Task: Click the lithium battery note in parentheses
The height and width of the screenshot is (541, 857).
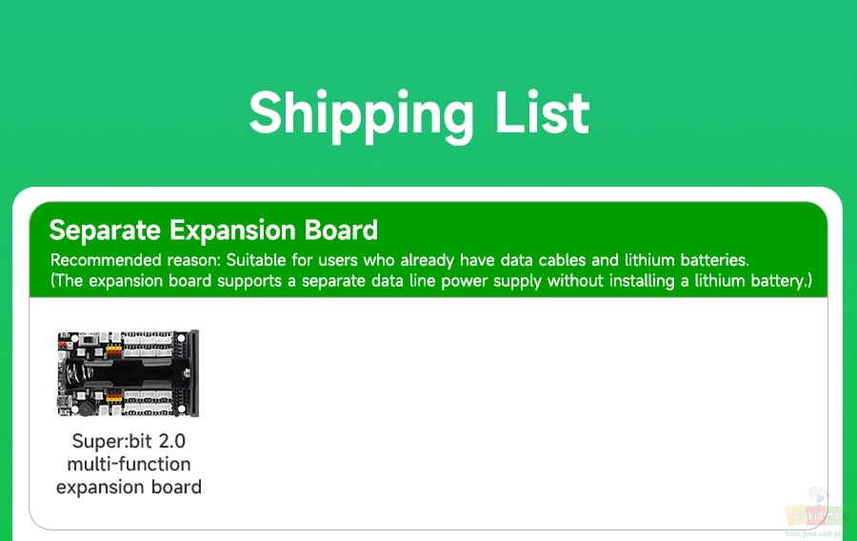Action: pyautogui.click(x=431, y=281)
